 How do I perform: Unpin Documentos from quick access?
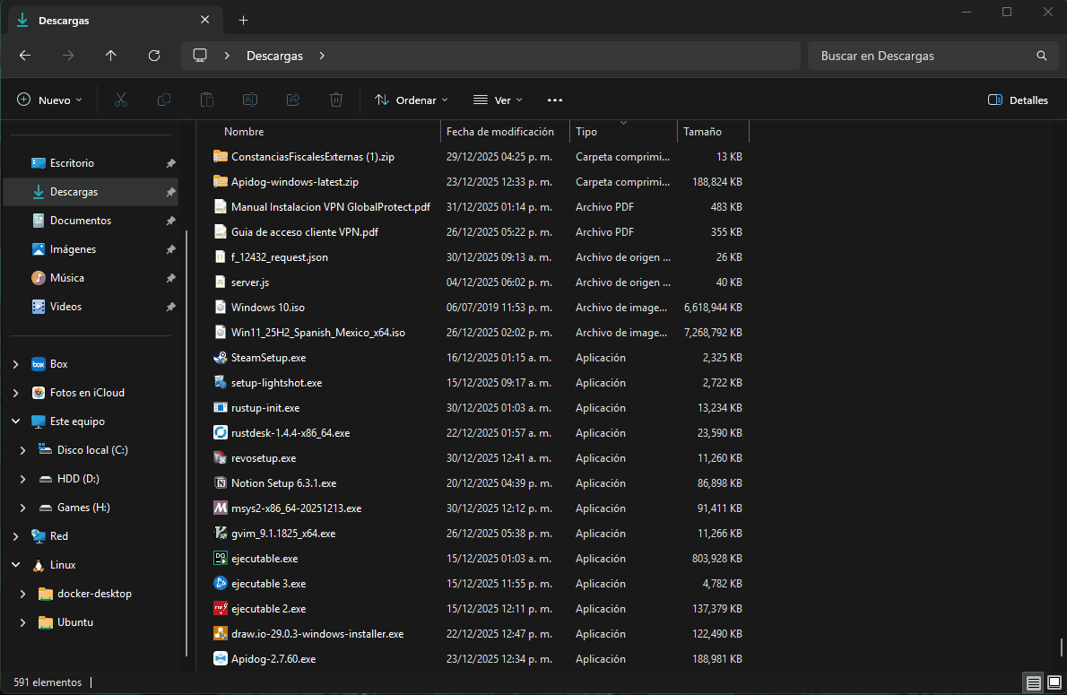click(170, 221)
